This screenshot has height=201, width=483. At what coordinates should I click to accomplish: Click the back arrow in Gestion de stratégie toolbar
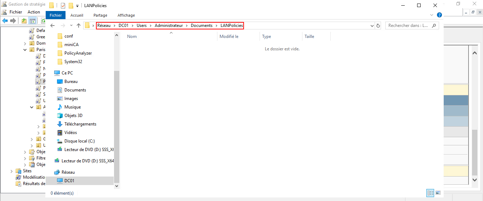(5, 21)
